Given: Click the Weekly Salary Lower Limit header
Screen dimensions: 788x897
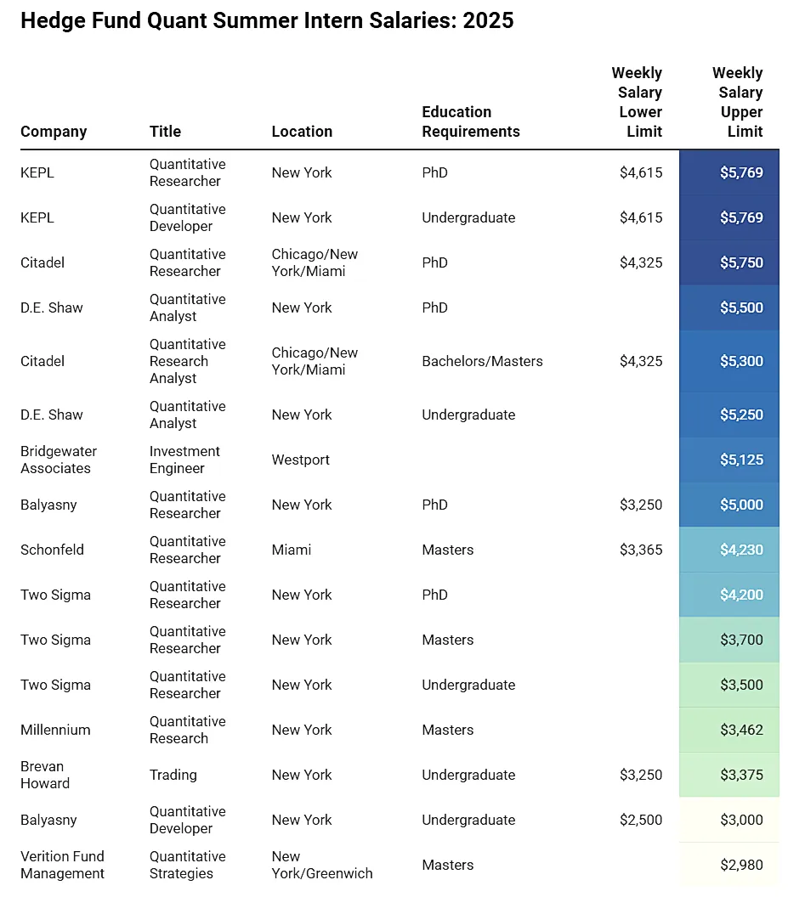Looking at the screenshot, I should (637, 103).
